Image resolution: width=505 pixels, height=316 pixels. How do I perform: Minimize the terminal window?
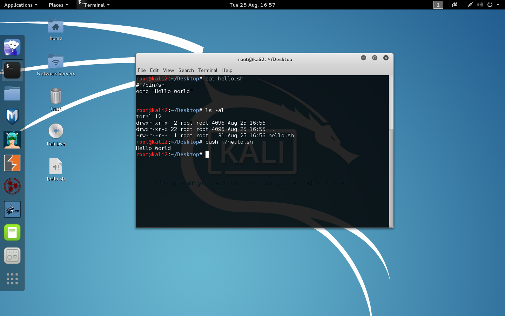click(x=363, y=58)
